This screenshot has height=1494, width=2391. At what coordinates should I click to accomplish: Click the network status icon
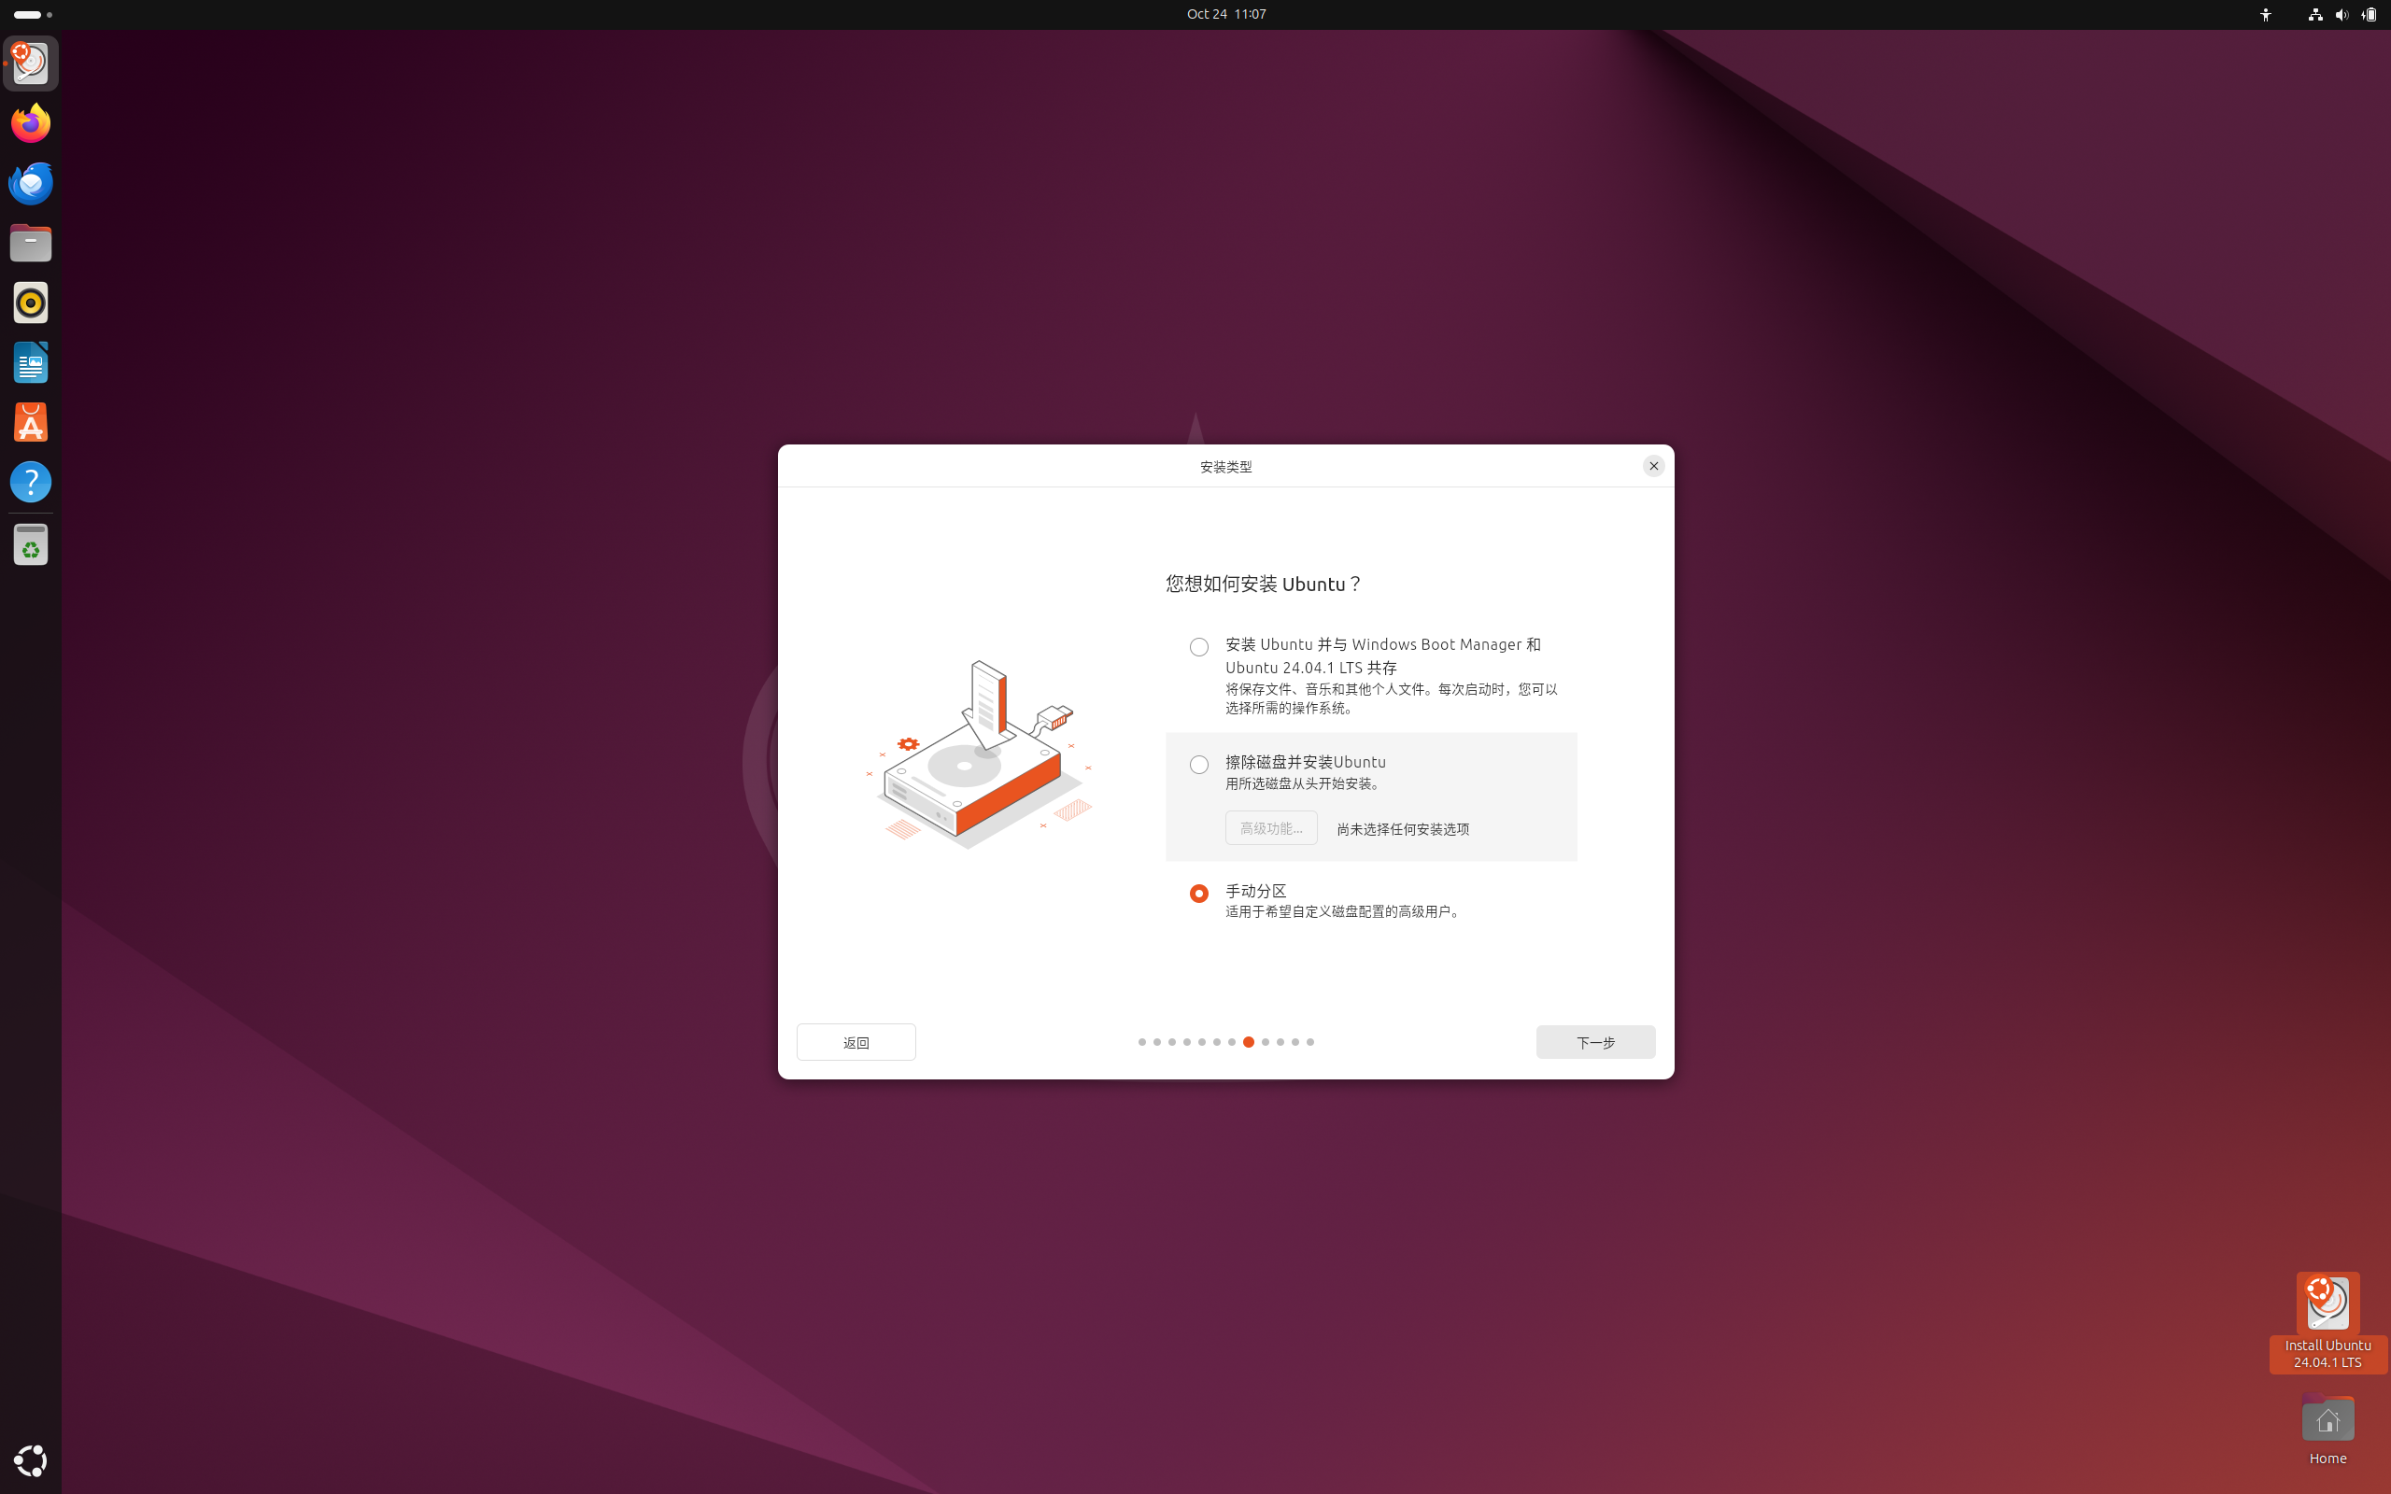pos(2315,14)
